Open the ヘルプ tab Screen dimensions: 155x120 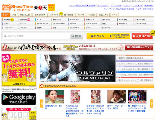click(x=115, y=15)
